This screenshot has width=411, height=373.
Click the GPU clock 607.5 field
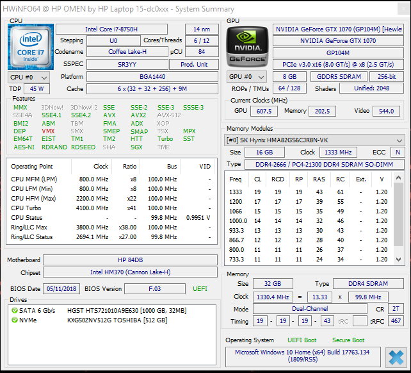coord(264,112)
